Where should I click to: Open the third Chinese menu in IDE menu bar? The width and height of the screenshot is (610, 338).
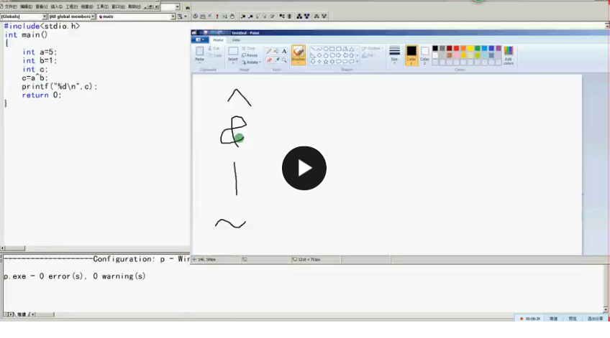tap(41, 6)
